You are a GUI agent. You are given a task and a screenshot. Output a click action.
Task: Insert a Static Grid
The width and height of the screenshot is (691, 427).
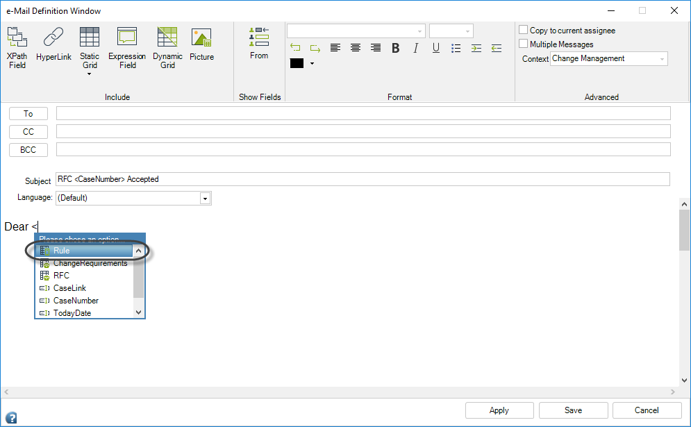[90, 48]
